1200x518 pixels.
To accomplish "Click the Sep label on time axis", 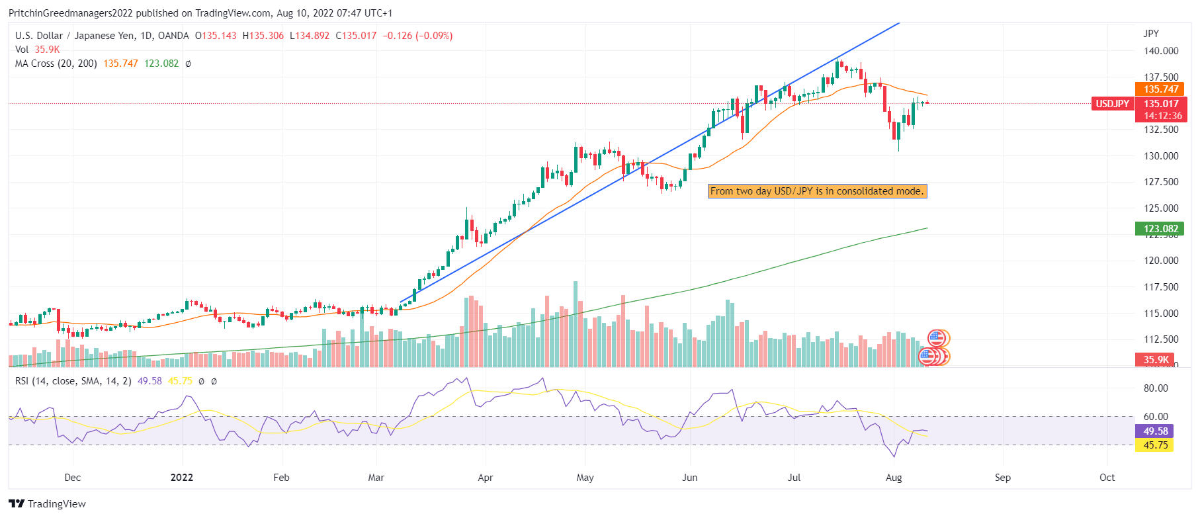I will point(1003,478).
